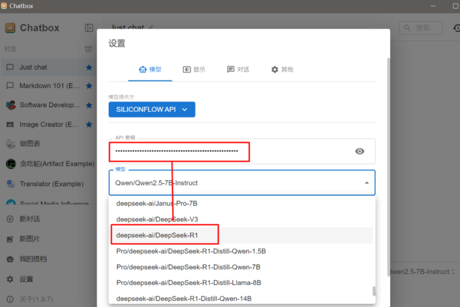Open the Image Creator conversation
The image size is (460, 307).
(x=49, y=125)
